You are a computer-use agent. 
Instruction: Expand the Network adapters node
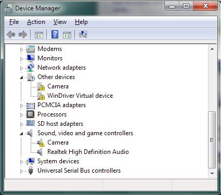pos(21,68)
